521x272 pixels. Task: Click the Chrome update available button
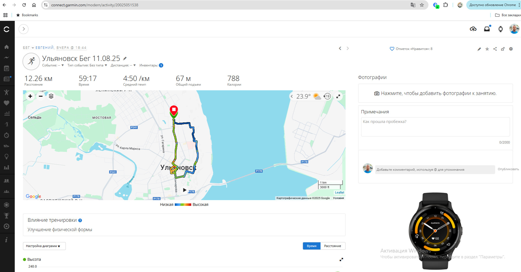pyautogui.click(x=493, y=5)
